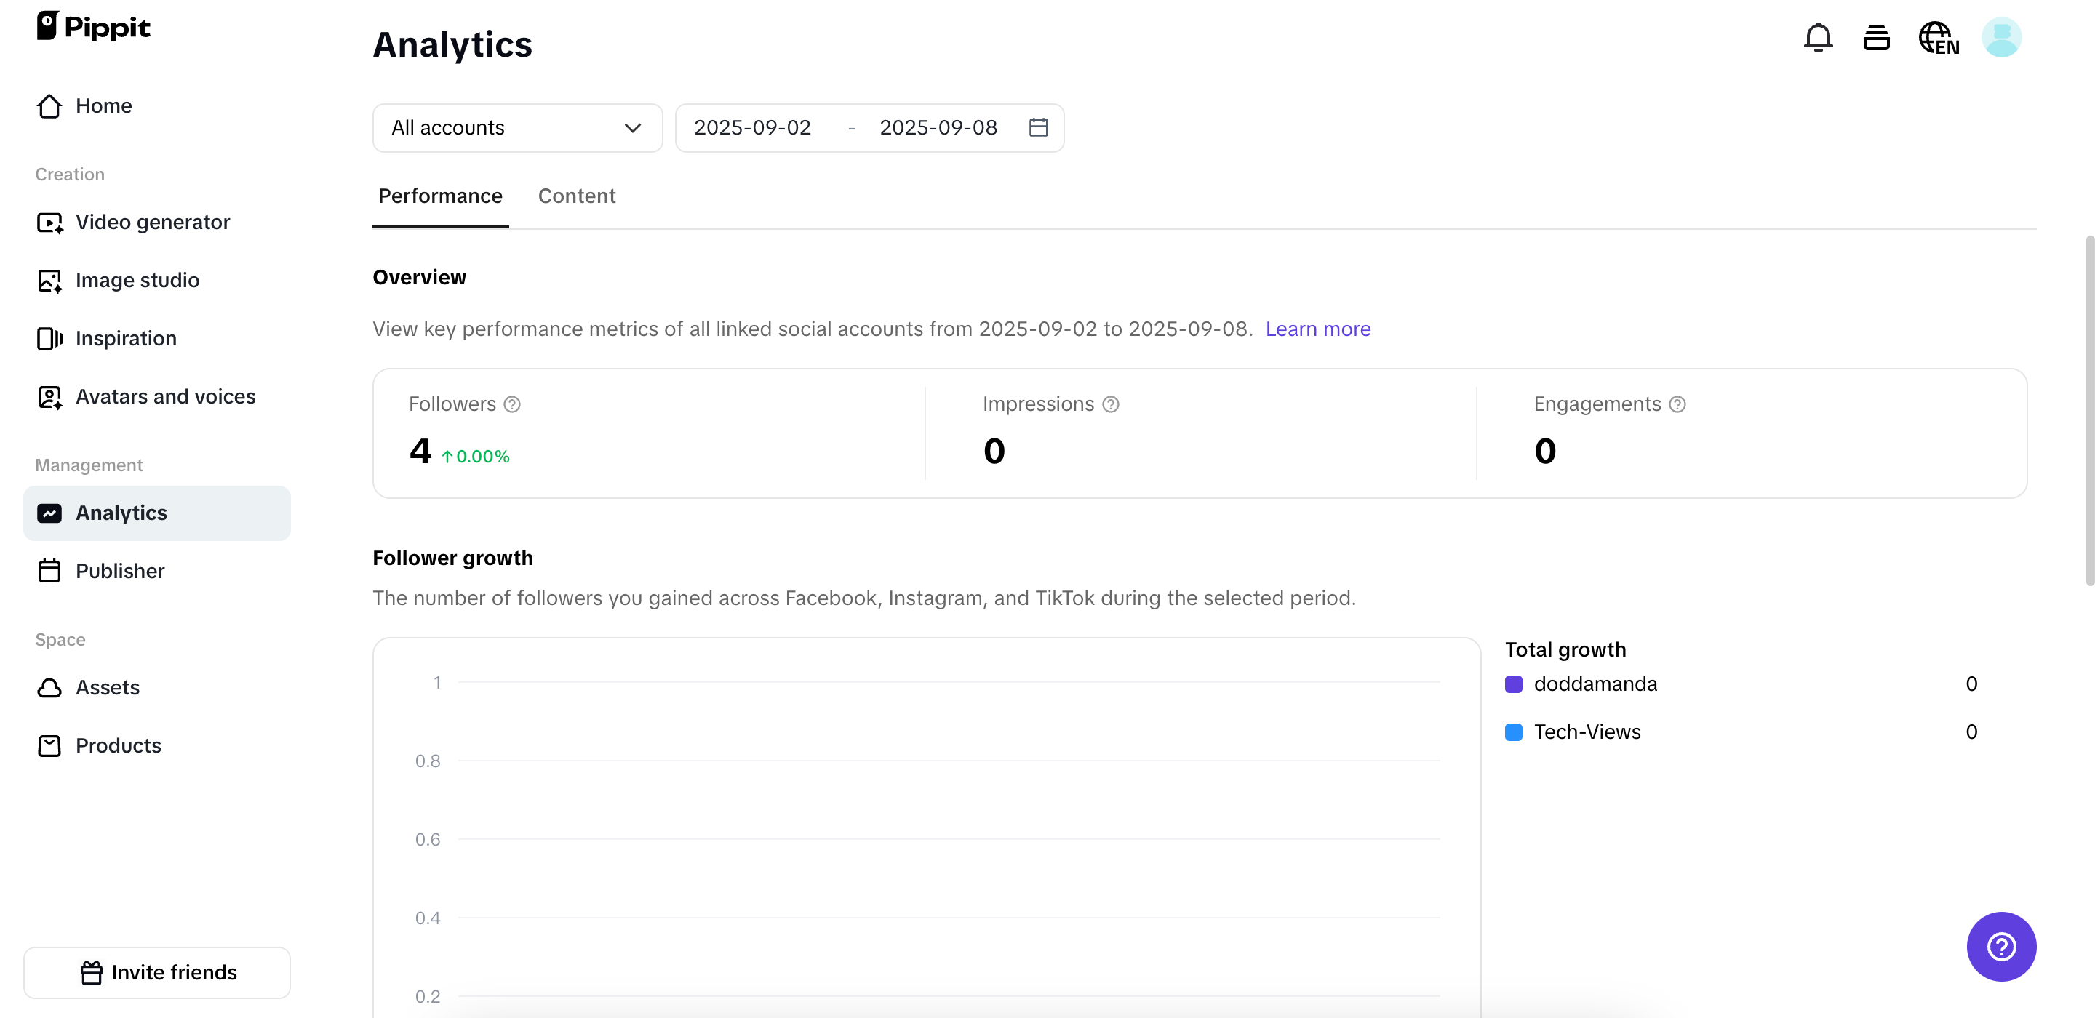Switch to the Content tab
The width and height of the screenshot is (2095, 1018).
click(577, 196)
